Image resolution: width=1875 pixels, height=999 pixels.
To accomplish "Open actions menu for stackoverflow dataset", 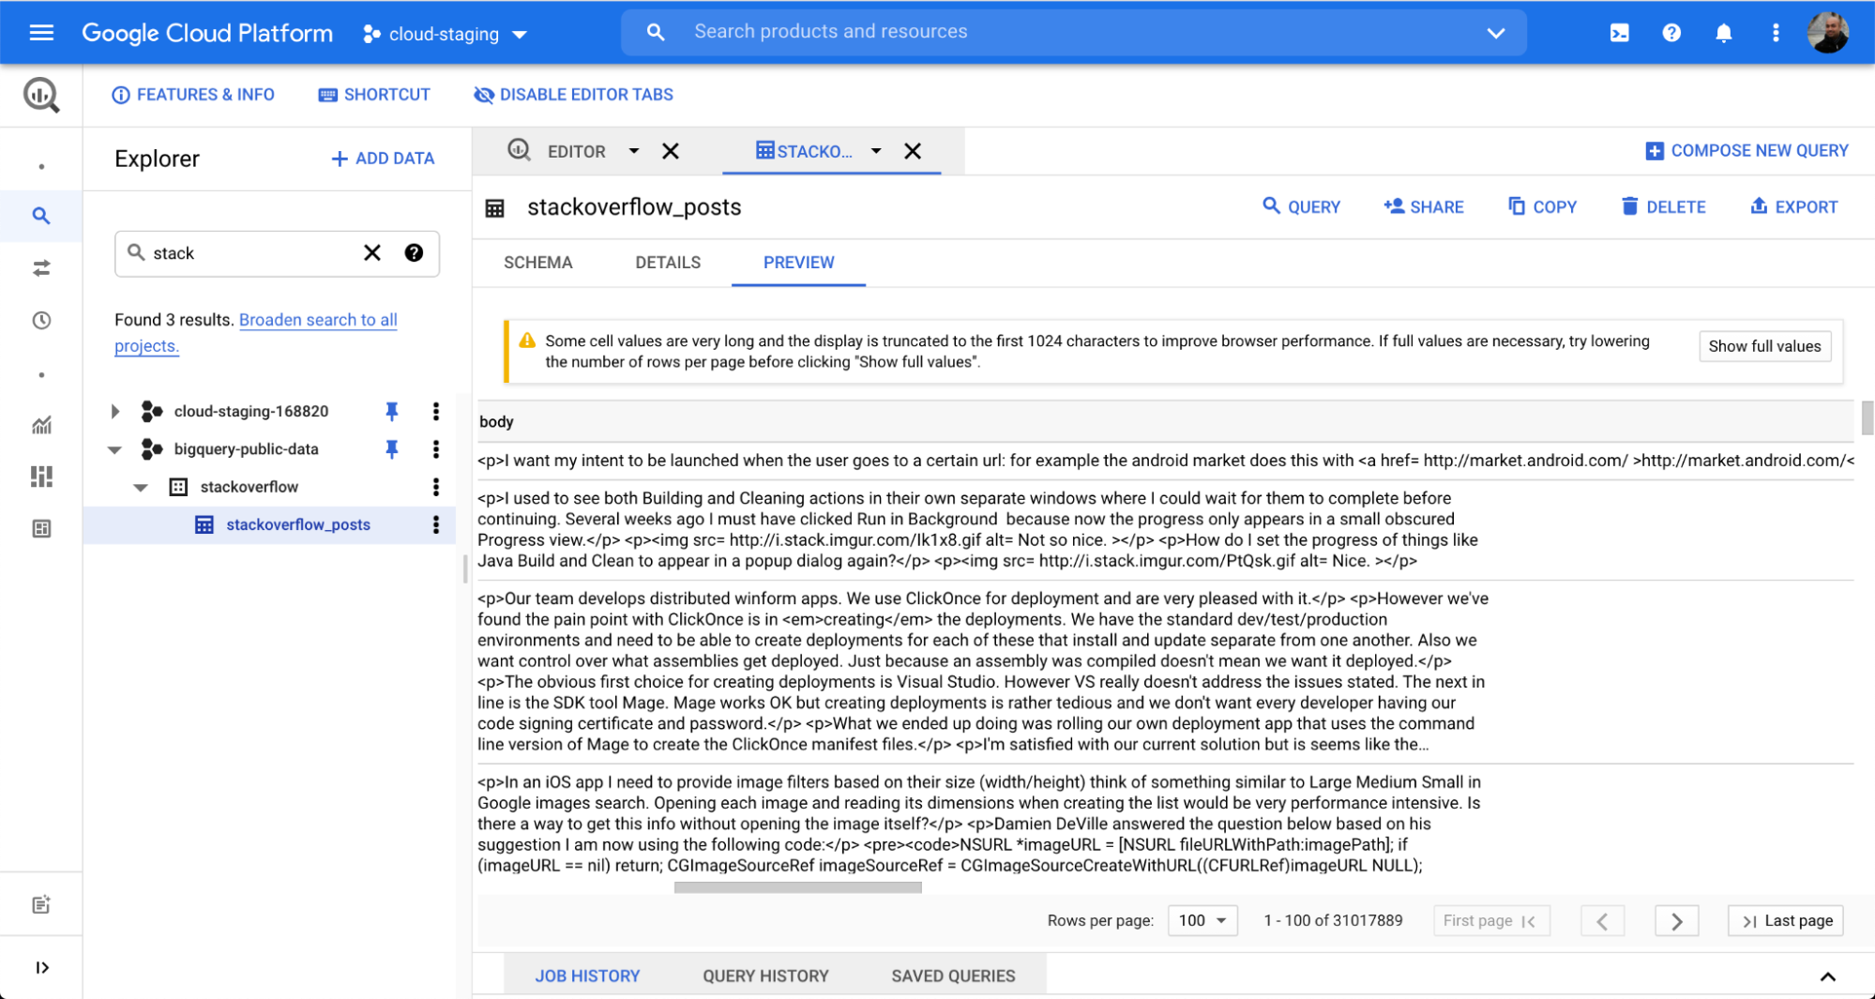I will coord(436,487).
